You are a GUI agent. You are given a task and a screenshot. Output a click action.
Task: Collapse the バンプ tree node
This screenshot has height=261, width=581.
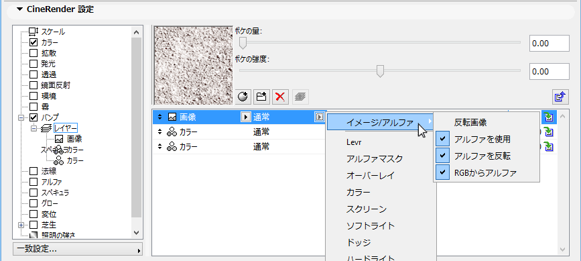point(21,117)
